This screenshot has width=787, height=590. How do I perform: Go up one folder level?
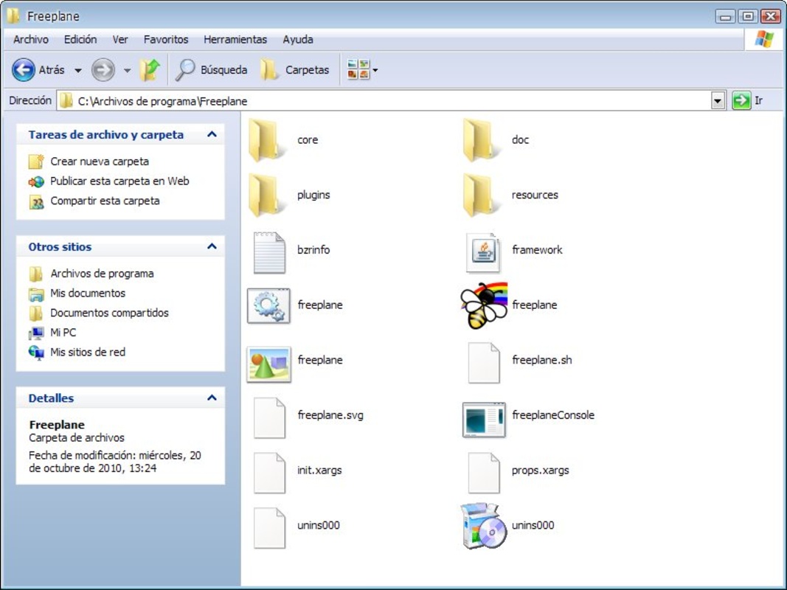tap(150, 70)
